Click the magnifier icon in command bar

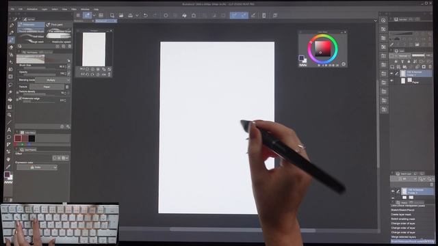coord(112,15)
